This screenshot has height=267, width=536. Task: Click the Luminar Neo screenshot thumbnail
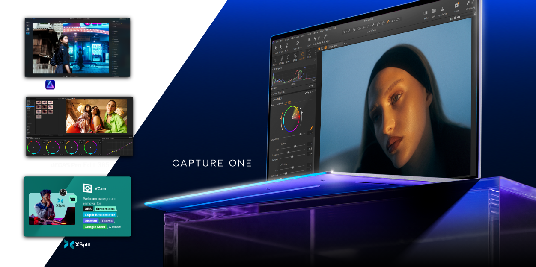[x=77, y=47]
